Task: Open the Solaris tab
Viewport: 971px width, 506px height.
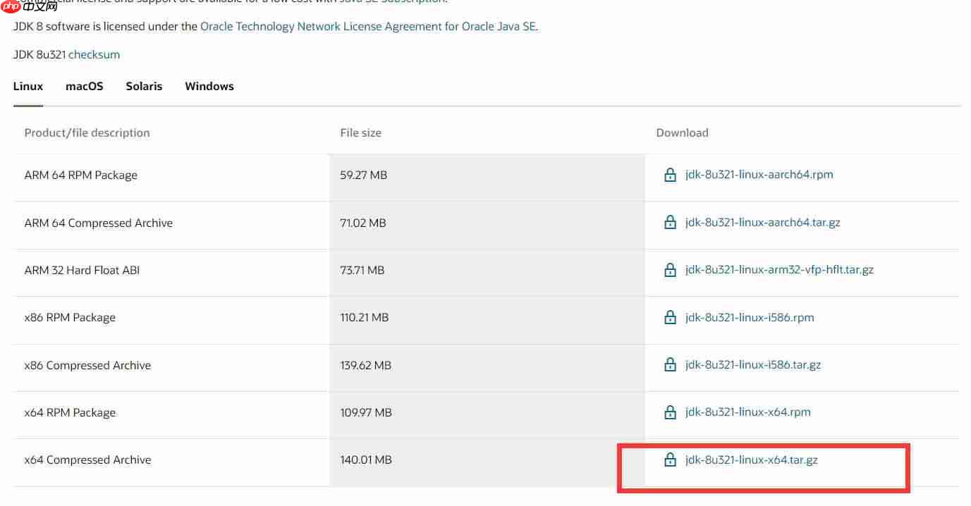Action: (144, 87)
